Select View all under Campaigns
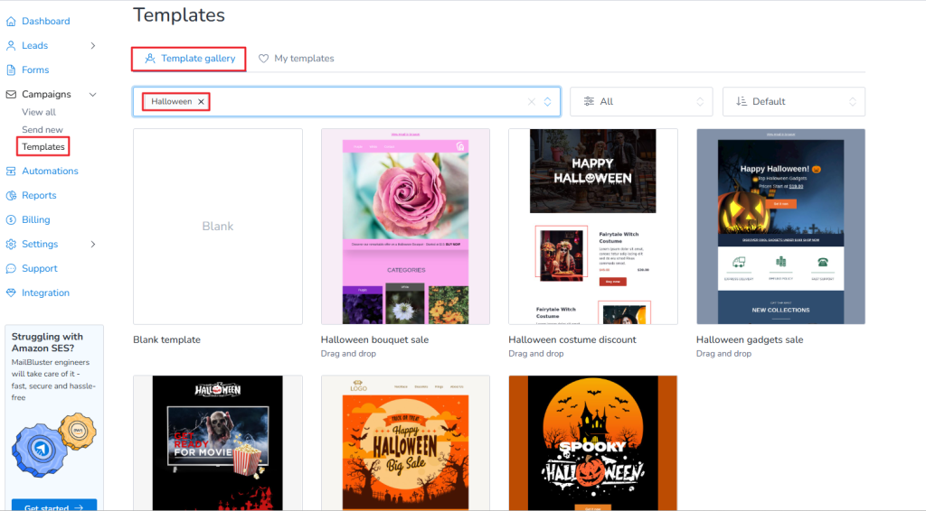 (x=39, y=112)
